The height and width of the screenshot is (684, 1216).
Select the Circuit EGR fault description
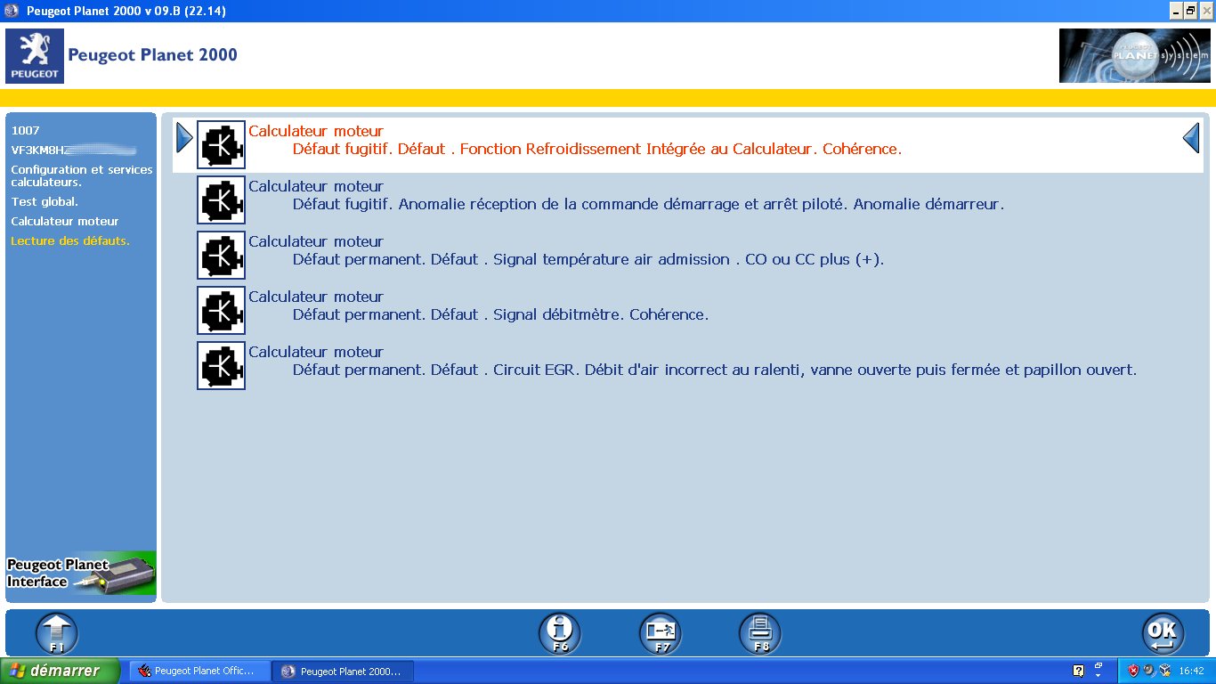click(x=715, y=370)
